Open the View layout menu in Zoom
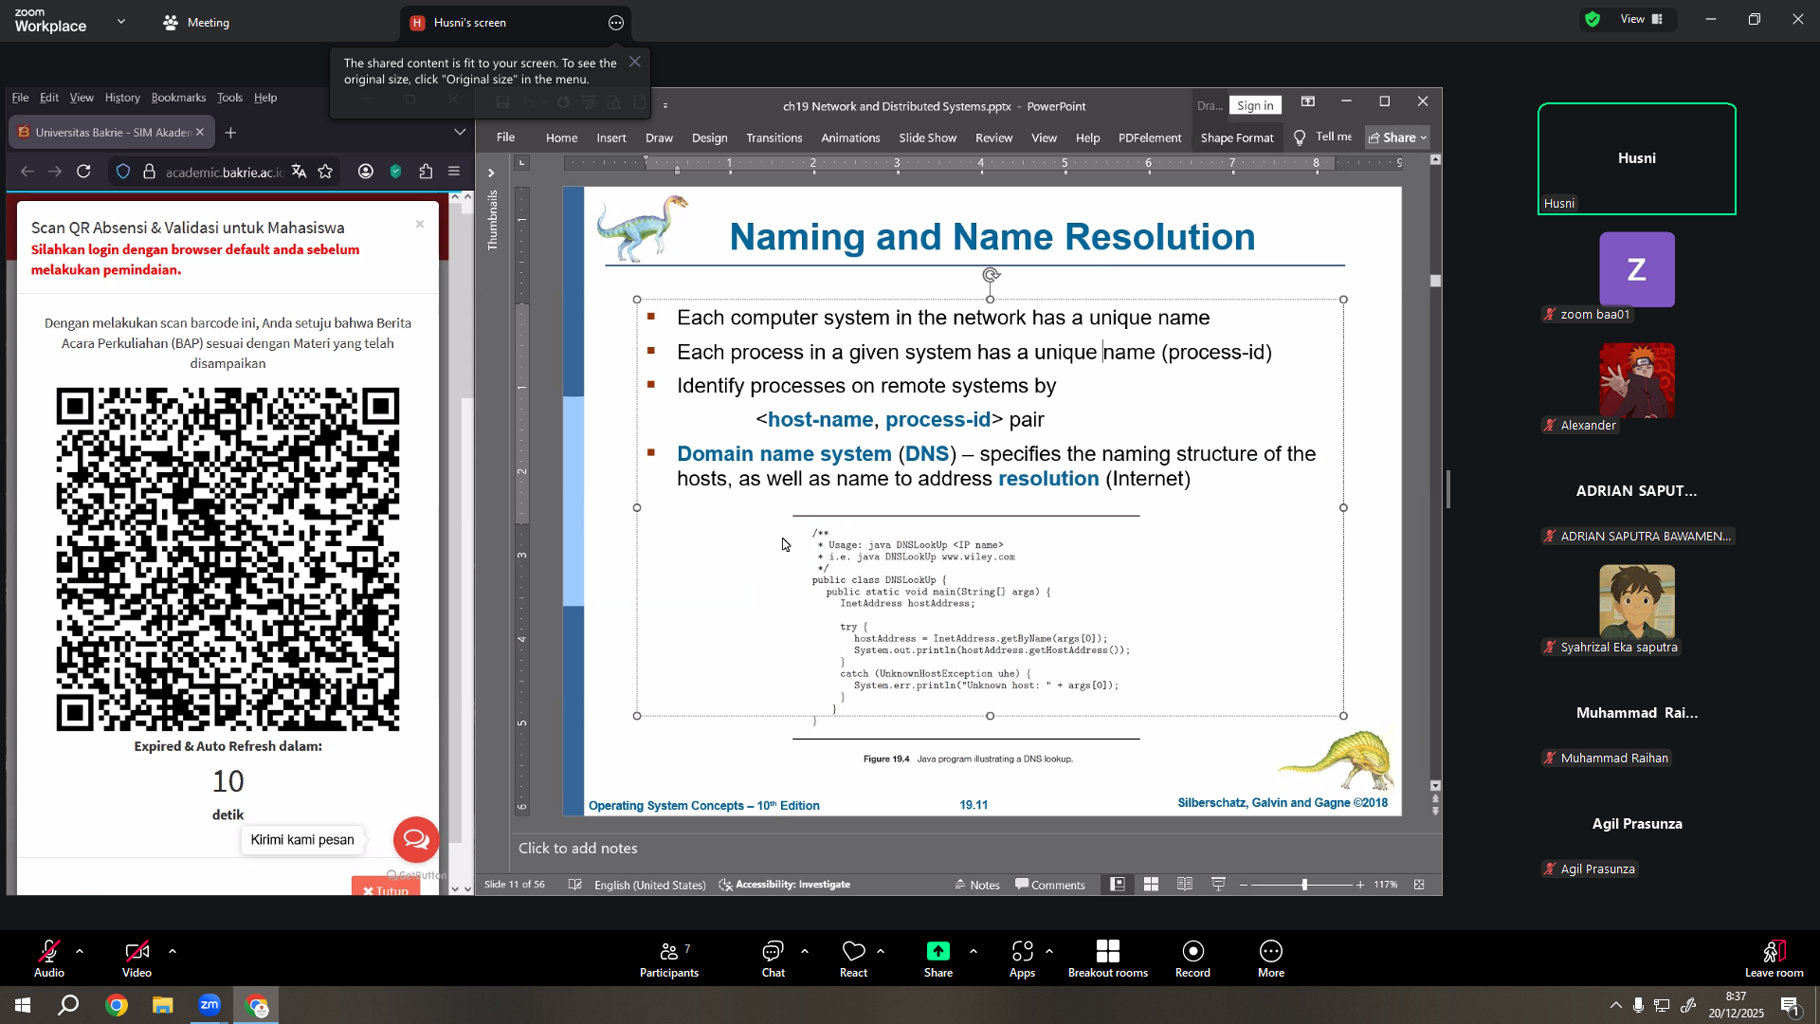 click(x=1641, y=19)
